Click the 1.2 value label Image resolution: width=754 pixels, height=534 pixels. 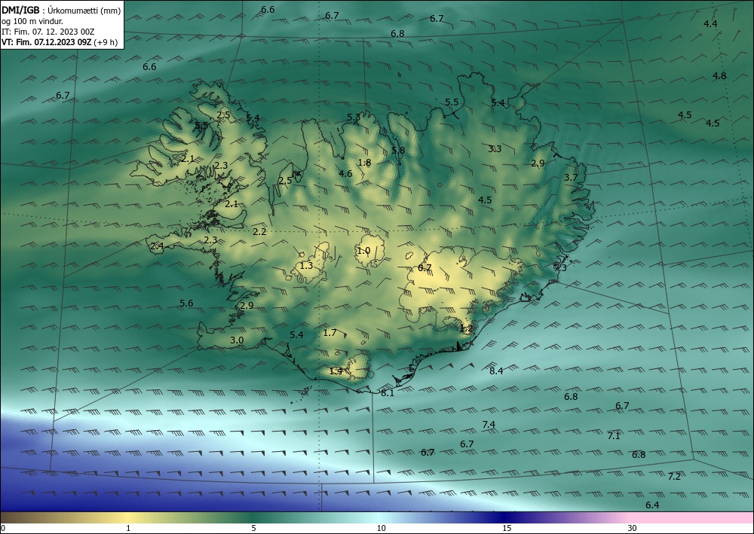(x=467, y=328)
